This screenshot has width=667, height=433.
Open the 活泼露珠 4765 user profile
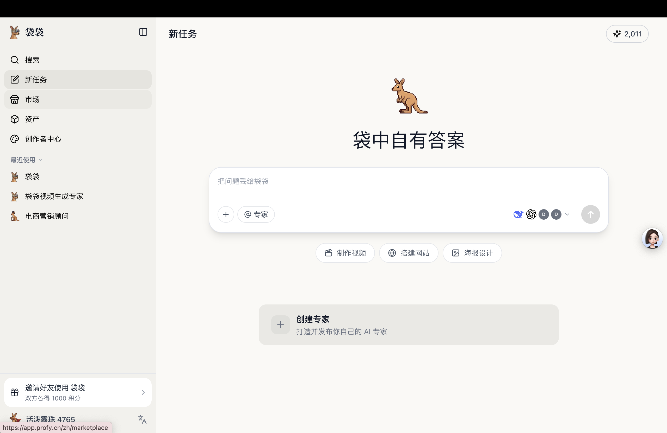point(51,419)
